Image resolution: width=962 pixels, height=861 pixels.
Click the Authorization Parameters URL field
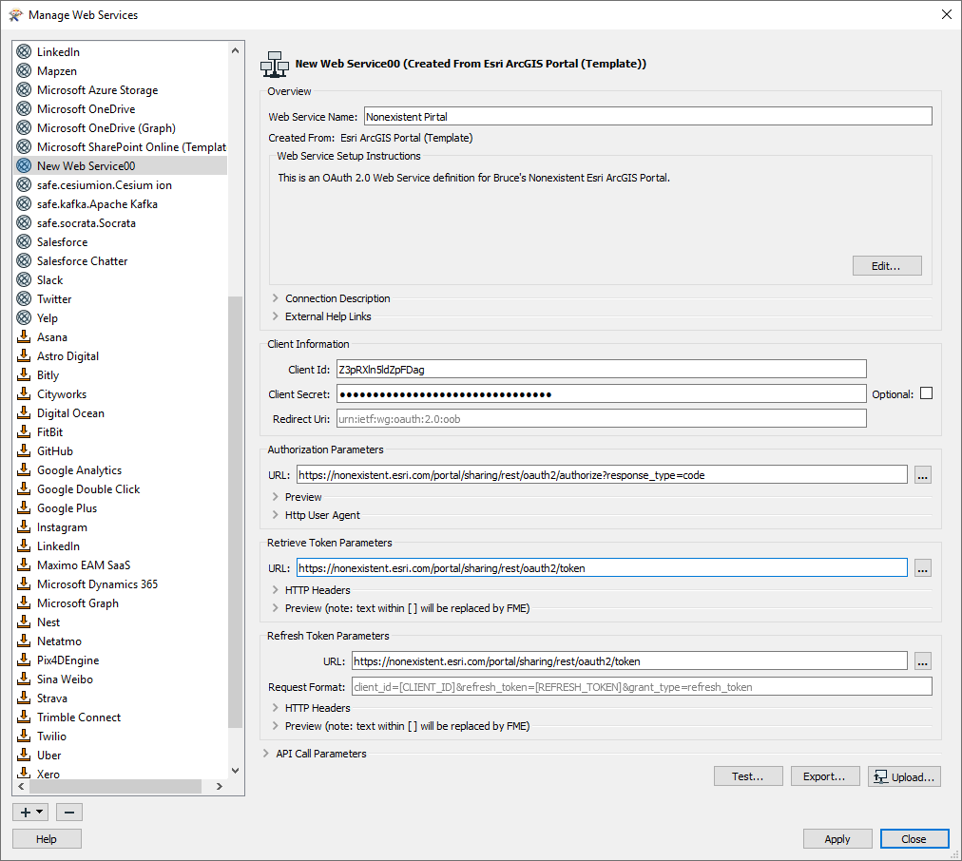(602, 474)
